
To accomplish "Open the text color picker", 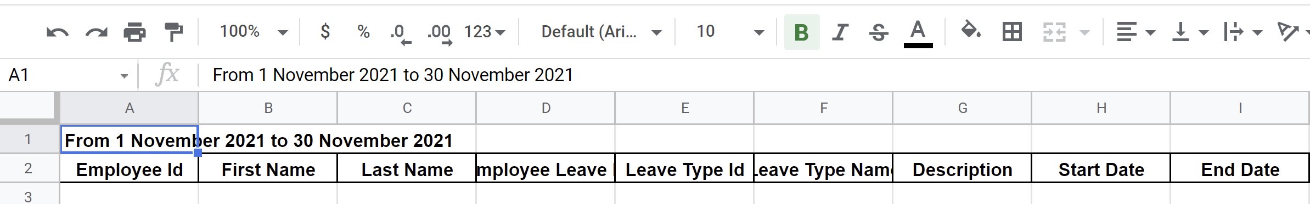I will pyautogui.click(x=918, y=33).
